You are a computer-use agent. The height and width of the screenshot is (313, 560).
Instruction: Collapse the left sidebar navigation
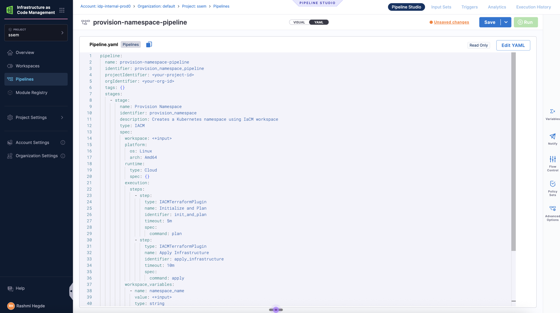click(x=71, y=291)
